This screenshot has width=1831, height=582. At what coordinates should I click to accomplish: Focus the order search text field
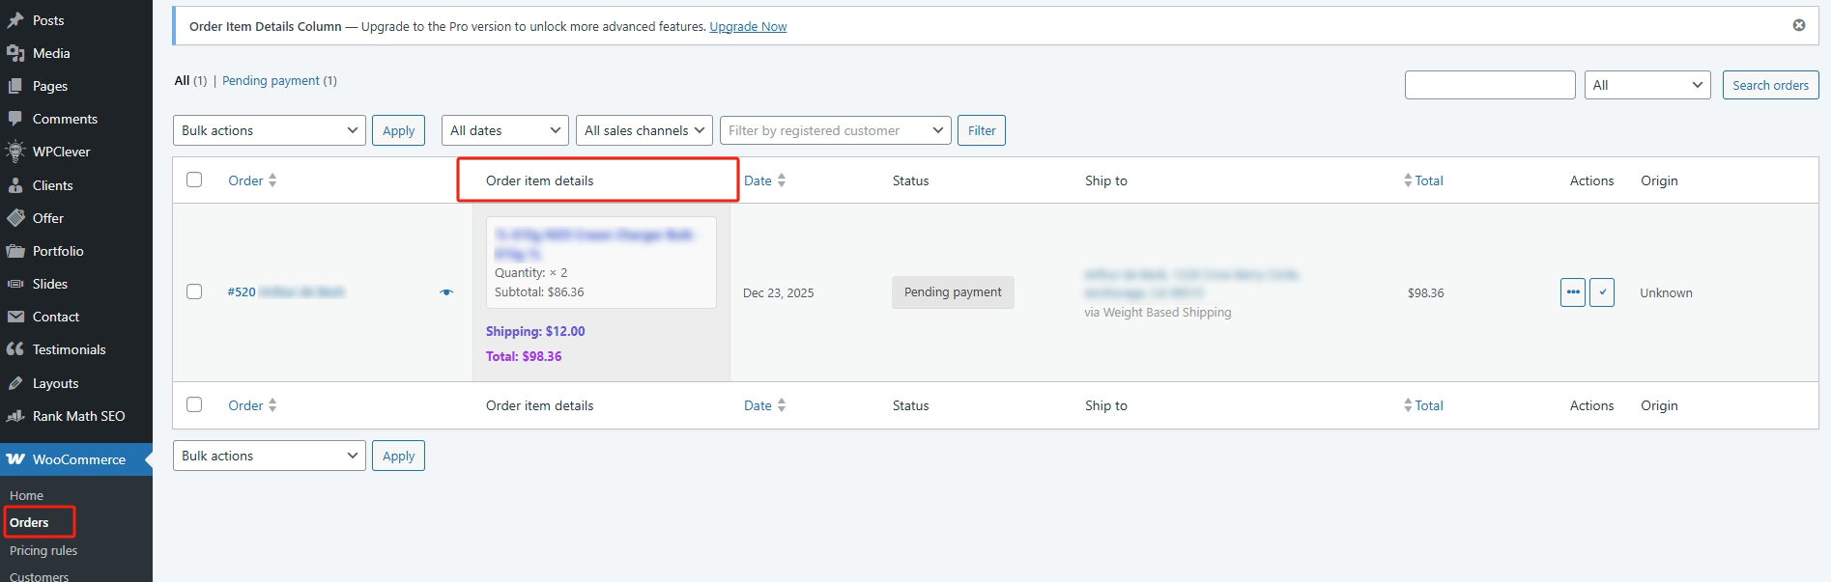click(1489, 85)
